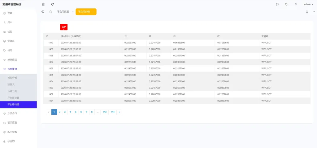The image size is (317, 148).
Task: Expand the 钱包 menu label
Action: pyautogui.click(x=10, y=32)
